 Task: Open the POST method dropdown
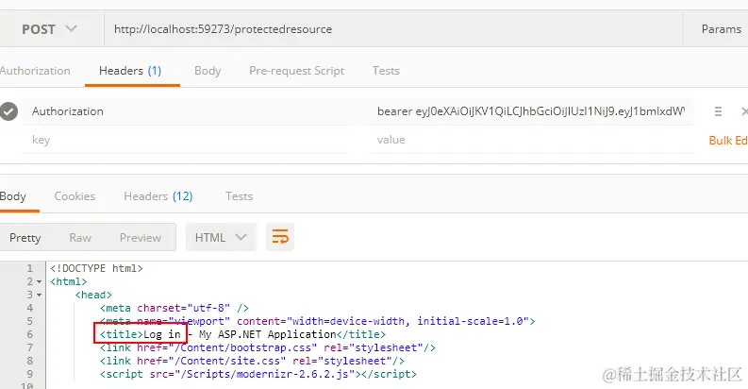(x=50, y=29)
